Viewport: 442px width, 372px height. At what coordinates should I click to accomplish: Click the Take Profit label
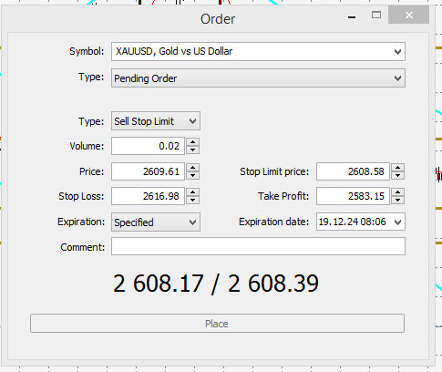(x=283, y=196)
